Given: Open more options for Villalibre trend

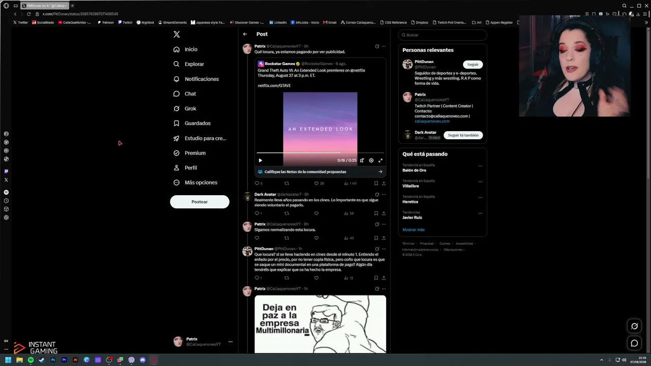Looking at the screenshot, I should pyautogui.click(x=480, y=181).
